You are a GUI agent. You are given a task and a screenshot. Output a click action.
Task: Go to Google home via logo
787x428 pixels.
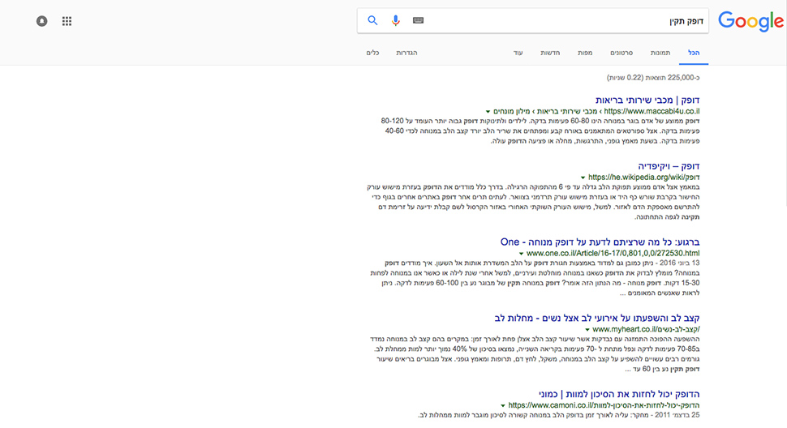click(x=750, y=22)
